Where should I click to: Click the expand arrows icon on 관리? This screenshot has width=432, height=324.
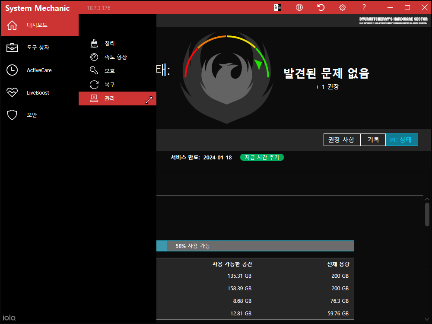coord(149,100)
